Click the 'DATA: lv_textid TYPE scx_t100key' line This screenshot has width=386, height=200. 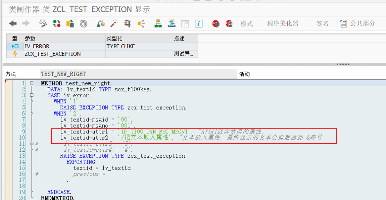(x=99, y=89)
